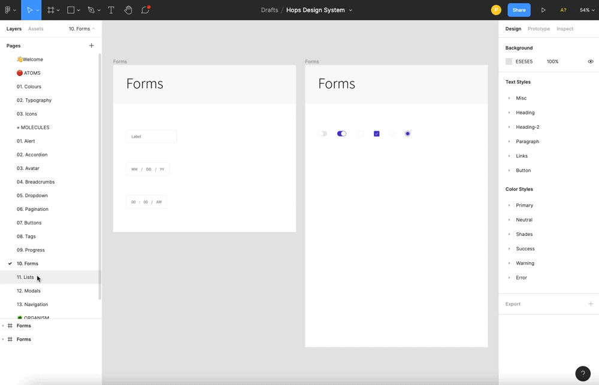Click the on toggle switch on canvas

pos(341,134)
